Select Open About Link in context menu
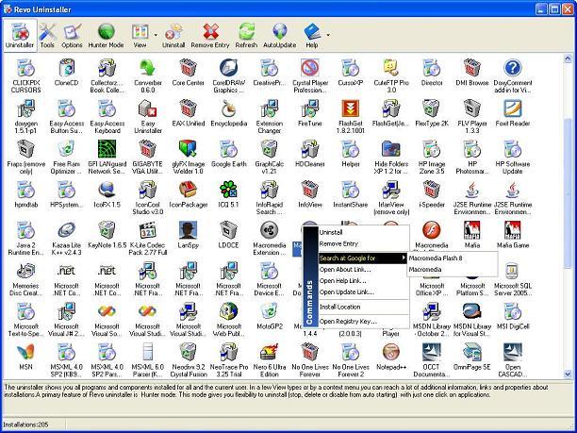The image size is (577, 433). 363,270
